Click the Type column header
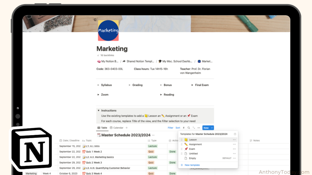Image resolution: width=312 pixels, height=175 pixels. [152, 141]
